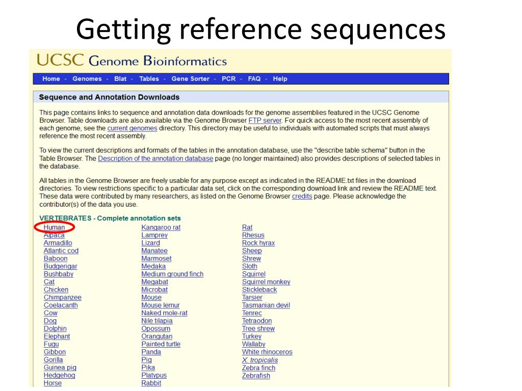Click the Platypus link
This screenshot has height=391, width=522.
pyautogui.click(x=154, y=375)
